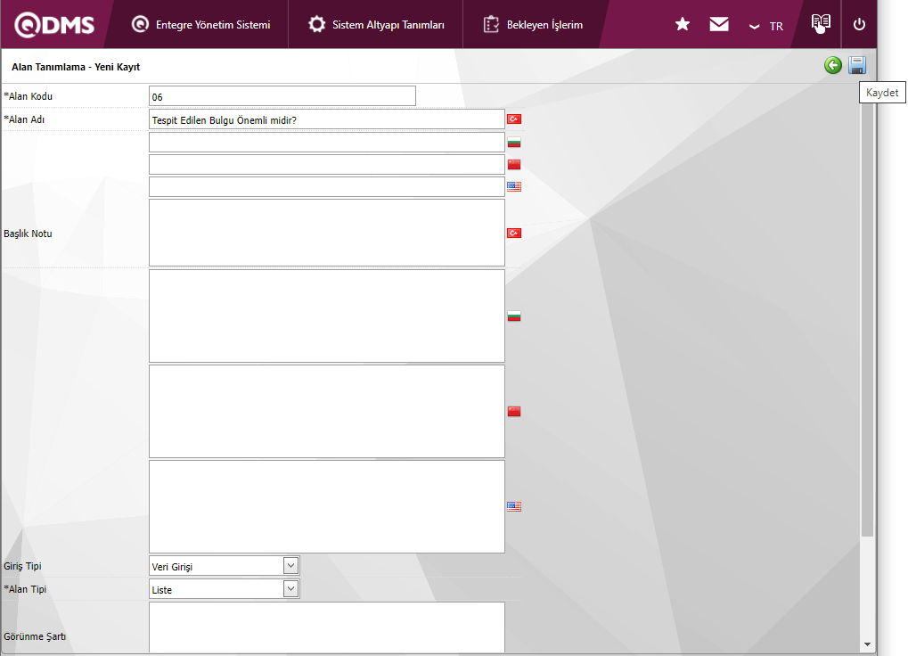Open Sistem Altyapı Tanımları menu
This screenshot has height=656, width=908.
pyautogui.click(x=376, y=24)
